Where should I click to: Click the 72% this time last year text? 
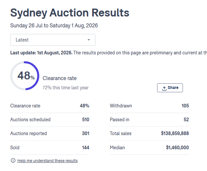[x=65, y=88]
